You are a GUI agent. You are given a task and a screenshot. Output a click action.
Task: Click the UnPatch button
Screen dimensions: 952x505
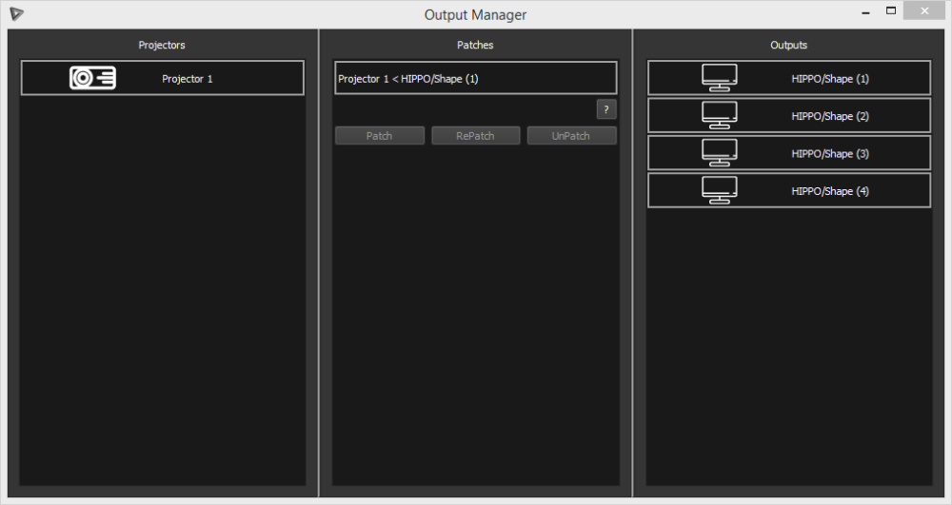[571, 136]
